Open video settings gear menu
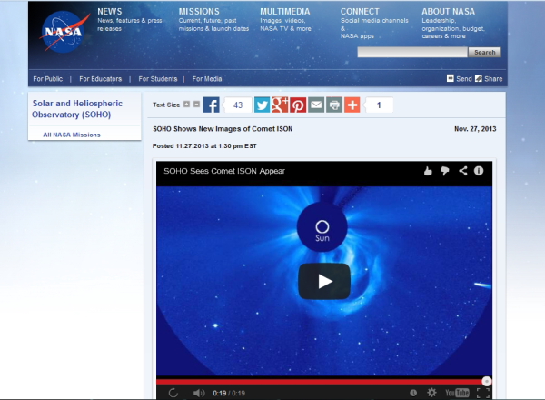This screenshot has width=545, height=400. click(431, 393)
